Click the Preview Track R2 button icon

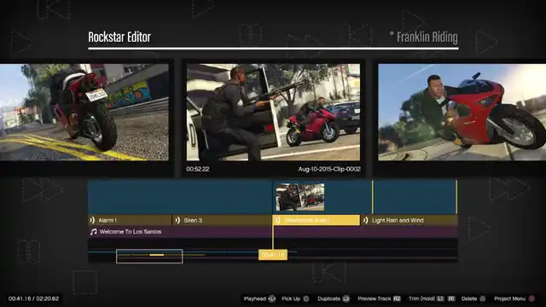397,298
